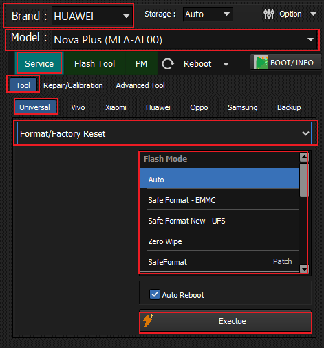
Task: Open the Repair/Calibration tab
Action: click(x=73, y=85)
